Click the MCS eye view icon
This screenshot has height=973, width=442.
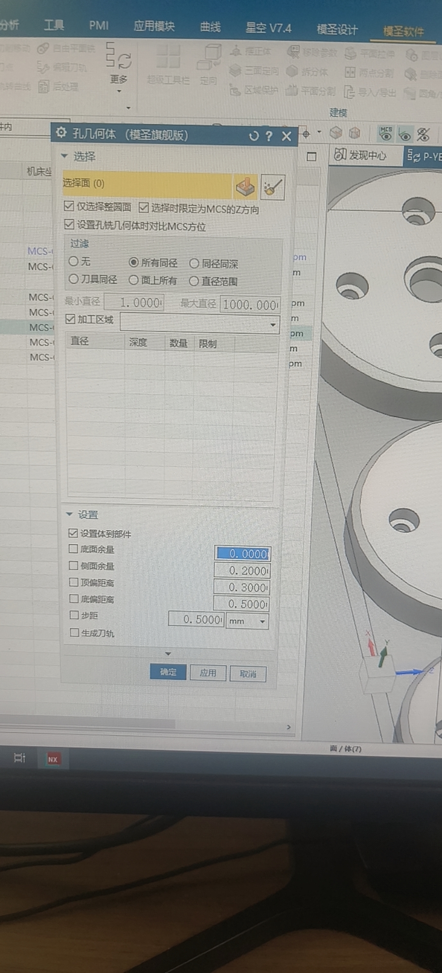[386, 134]
